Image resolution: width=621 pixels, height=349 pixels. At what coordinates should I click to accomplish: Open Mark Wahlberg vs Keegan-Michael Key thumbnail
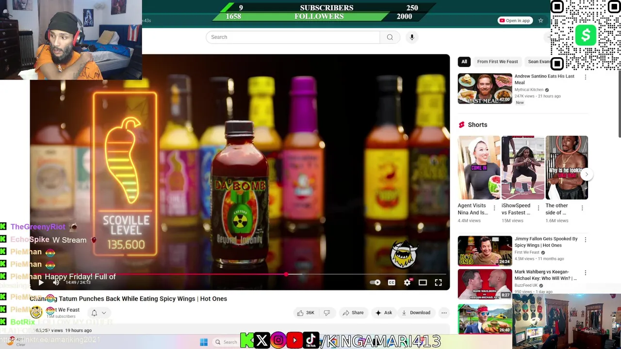point(485,284)
